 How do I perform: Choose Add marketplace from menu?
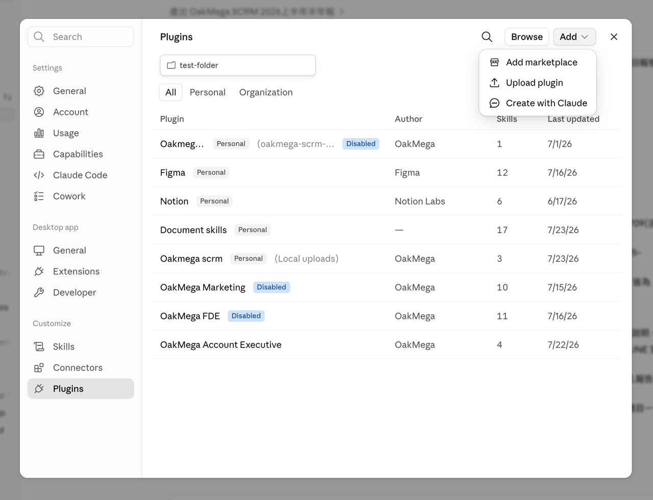click(x=538, y=62)
